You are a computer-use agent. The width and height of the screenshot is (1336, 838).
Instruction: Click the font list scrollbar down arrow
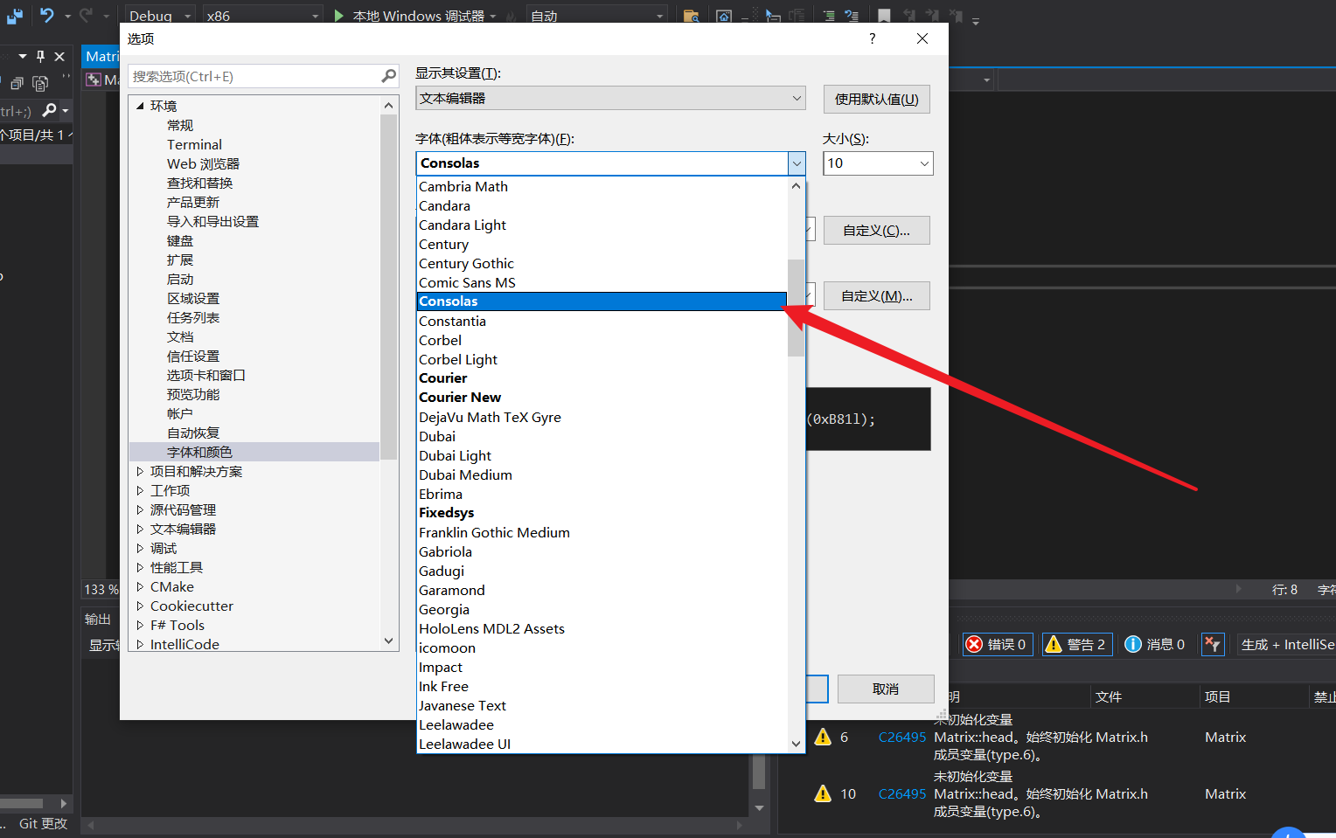tap(796, 744)
